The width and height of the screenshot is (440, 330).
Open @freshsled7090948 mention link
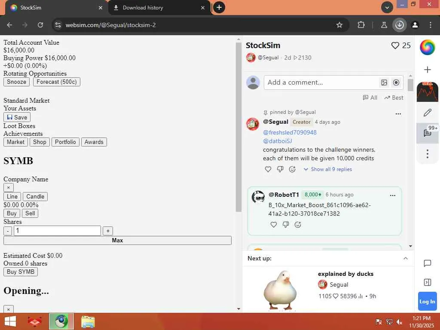point(290,132)
